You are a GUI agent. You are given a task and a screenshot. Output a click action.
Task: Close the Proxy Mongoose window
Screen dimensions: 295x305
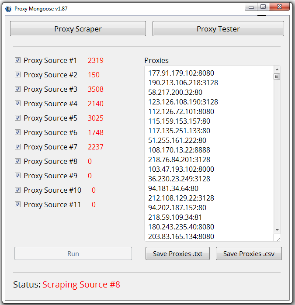(279, 7)
